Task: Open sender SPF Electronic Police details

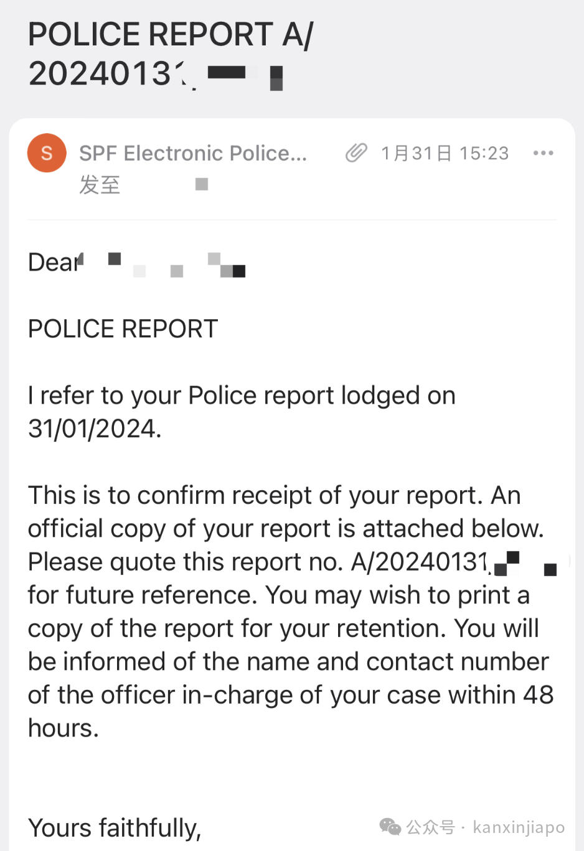Action: tap(193, 153)
